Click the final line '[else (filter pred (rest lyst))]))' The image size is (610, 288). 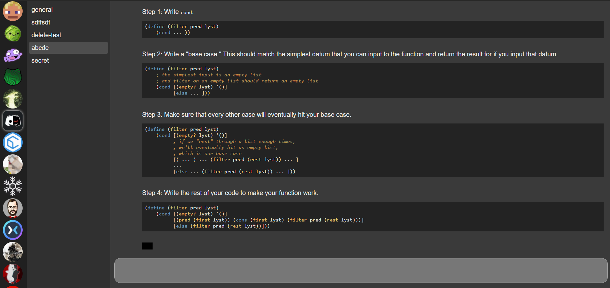pos(221,226)
